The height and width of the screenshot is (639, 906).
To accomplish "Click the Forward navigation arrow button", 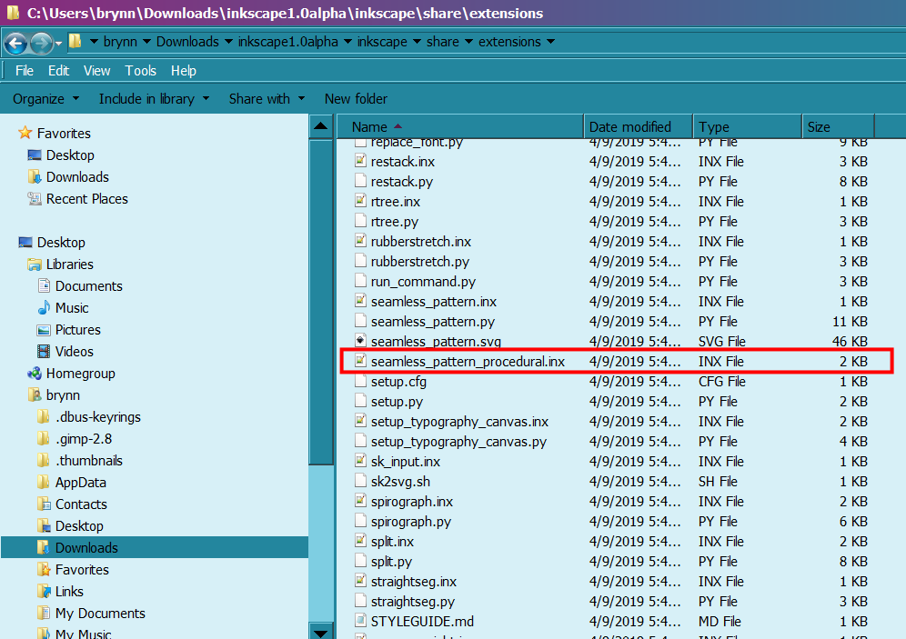I will click(x=41, y=43).
